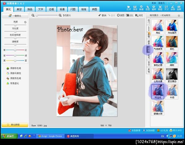185x145 pixels.
Task: Open the 边框 frames tab
Action: coord(51,9)
